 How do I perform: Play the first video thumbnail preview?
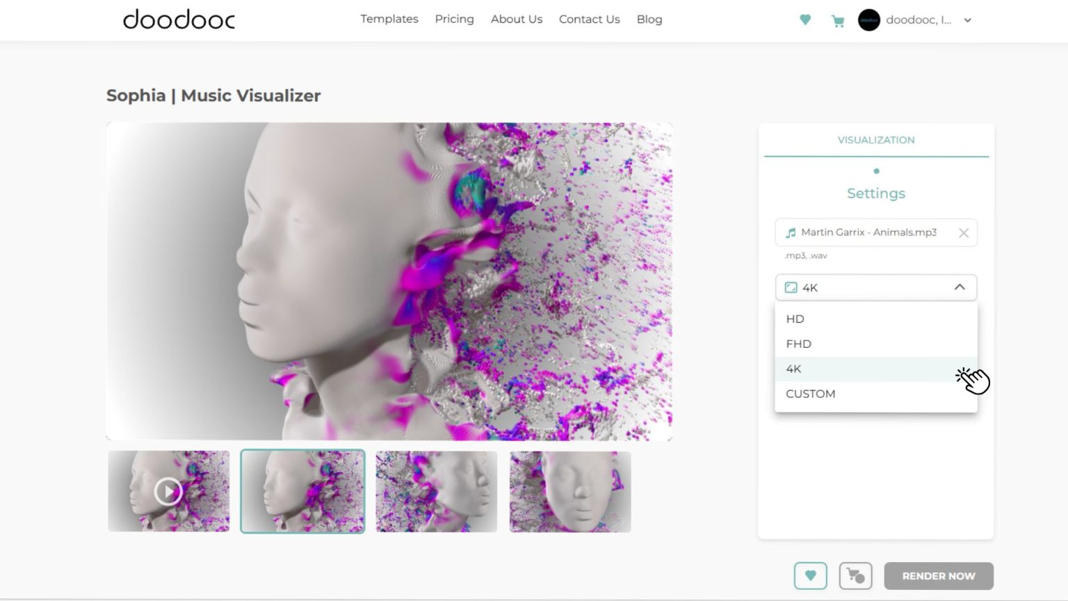click(168, 491)
